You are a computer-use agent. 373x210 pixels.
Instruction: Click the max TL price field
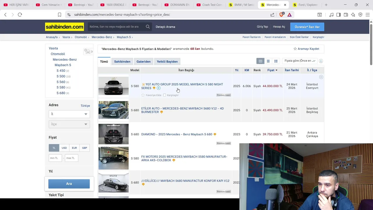(71, 158)
